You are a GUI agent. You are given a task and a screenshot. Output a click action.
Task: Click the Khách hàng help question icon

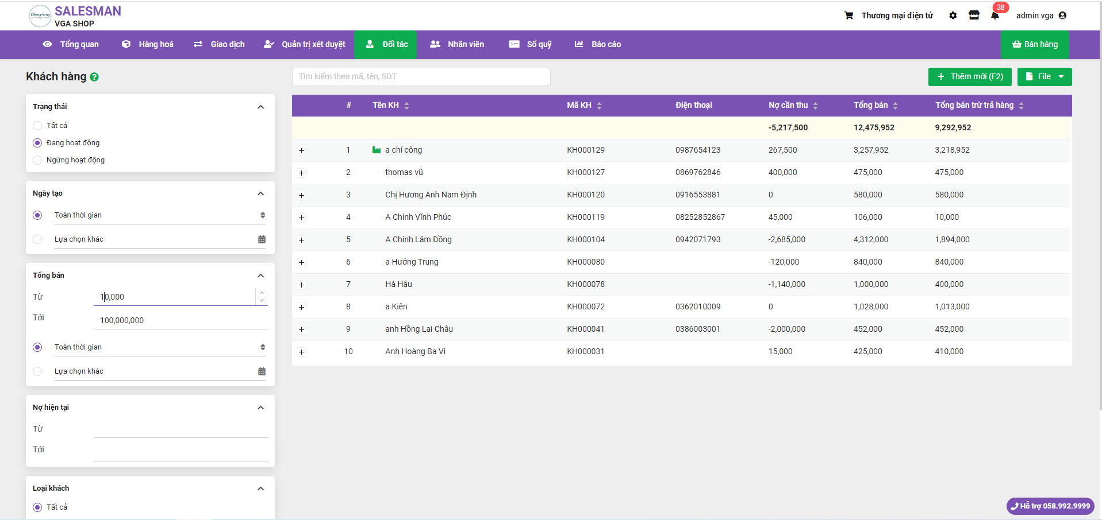coord(94,77)
